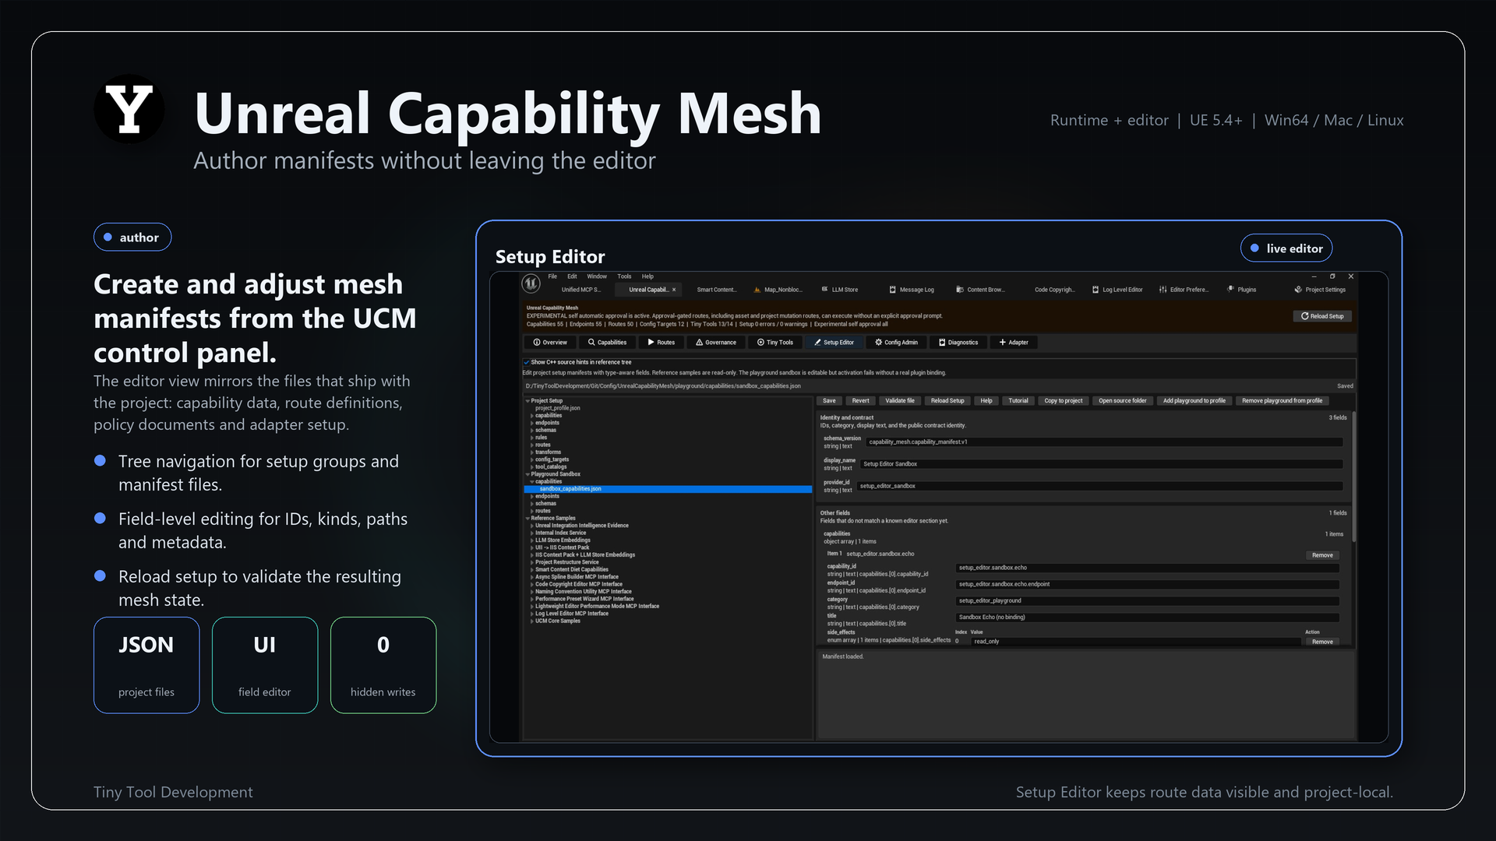The image size is (1496, 841).
Task: Open Routes using the play arrow icon
Action: point(651,343)
